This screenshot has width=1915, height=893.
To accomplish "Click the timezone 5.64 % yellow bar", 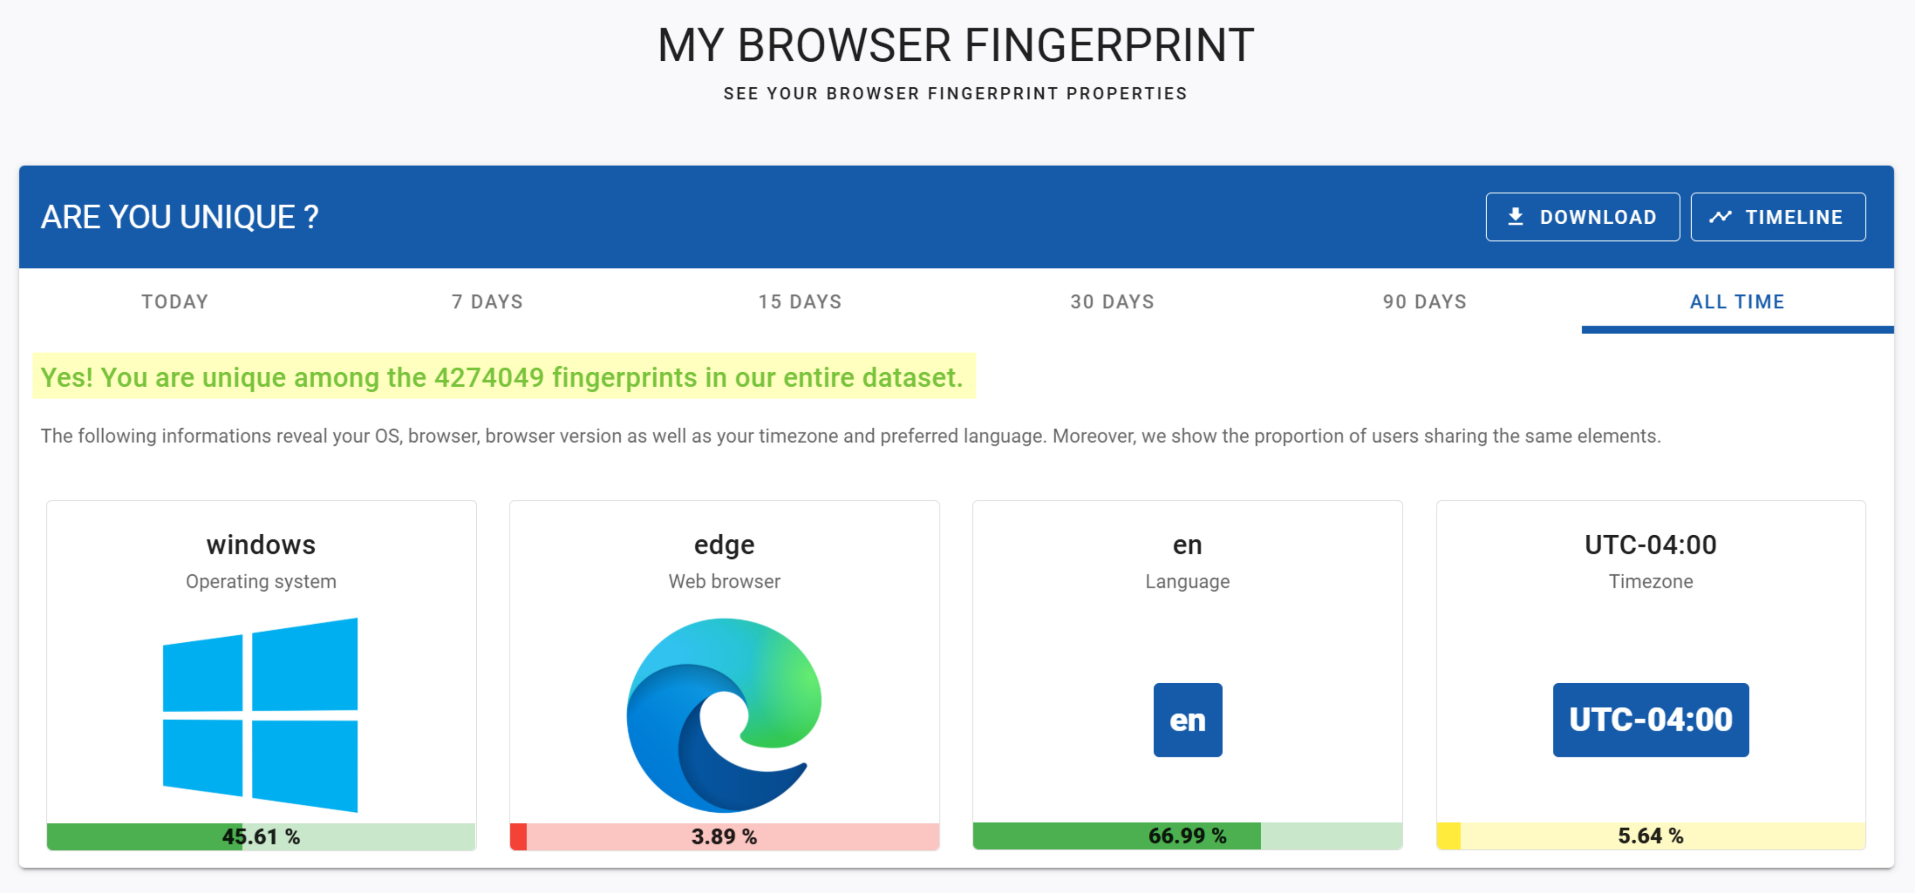I will click(x=1650, y=836).
